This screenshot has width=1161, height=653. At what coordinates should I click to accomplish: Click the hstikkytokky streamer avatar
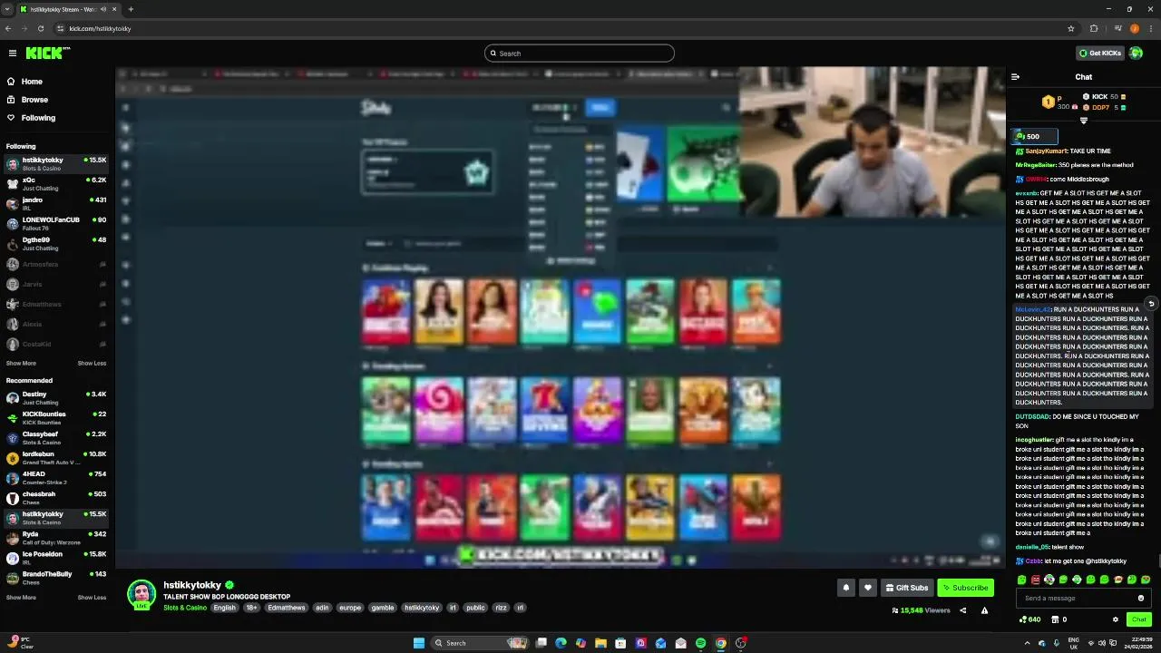141,594
